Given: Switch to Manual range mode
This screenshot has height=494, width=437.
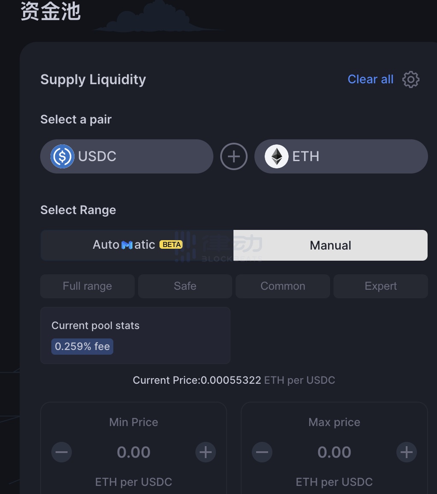Looking at the screenshot, I should tap(331, 245).
